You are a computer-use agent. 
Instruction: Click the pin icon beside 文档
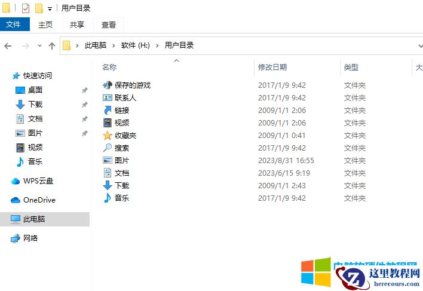[85, 119]
